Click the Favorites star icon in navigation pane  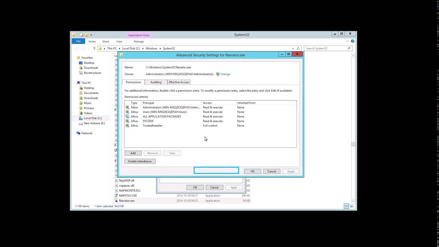pyautogui.click(x=79, y=58)
